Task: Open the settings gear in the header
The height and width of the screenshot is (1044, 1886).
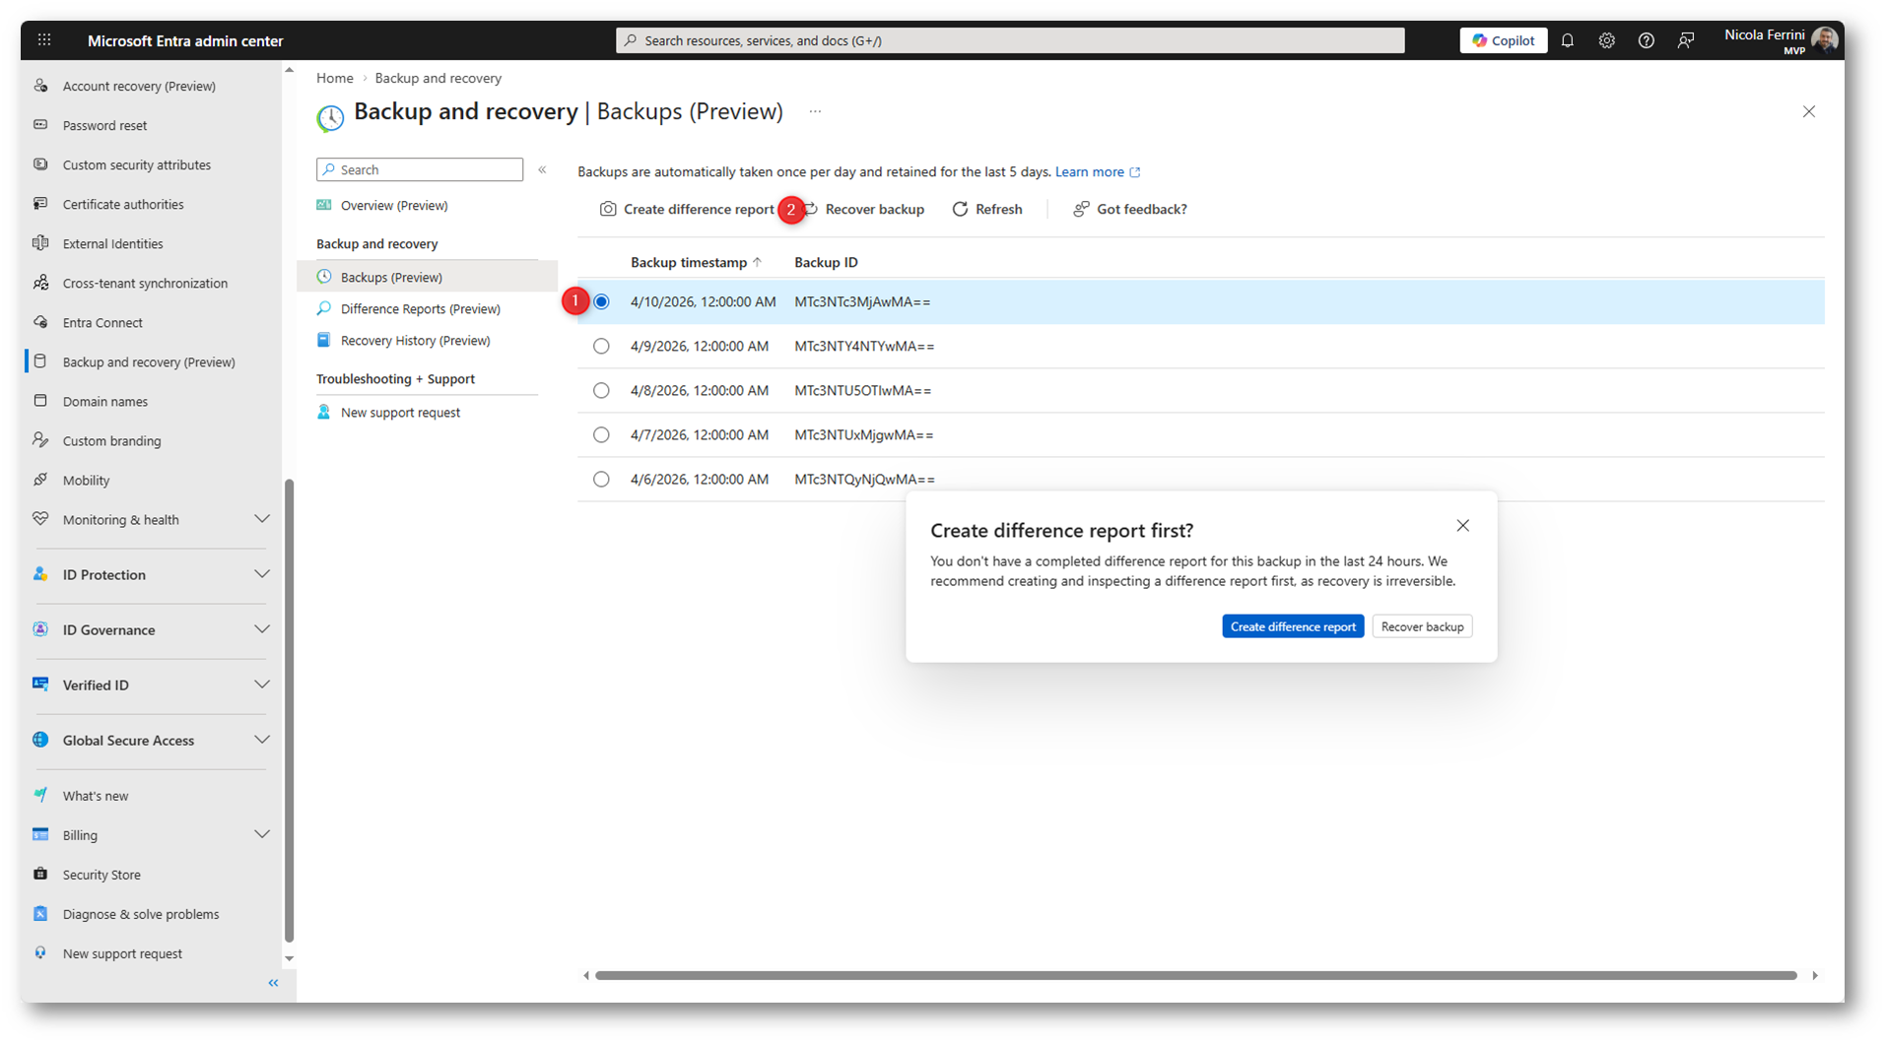Action: (x=1607, y=40)
